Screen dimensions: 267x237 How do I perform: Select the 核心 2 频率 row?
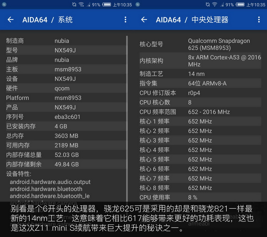pos(200,131)
